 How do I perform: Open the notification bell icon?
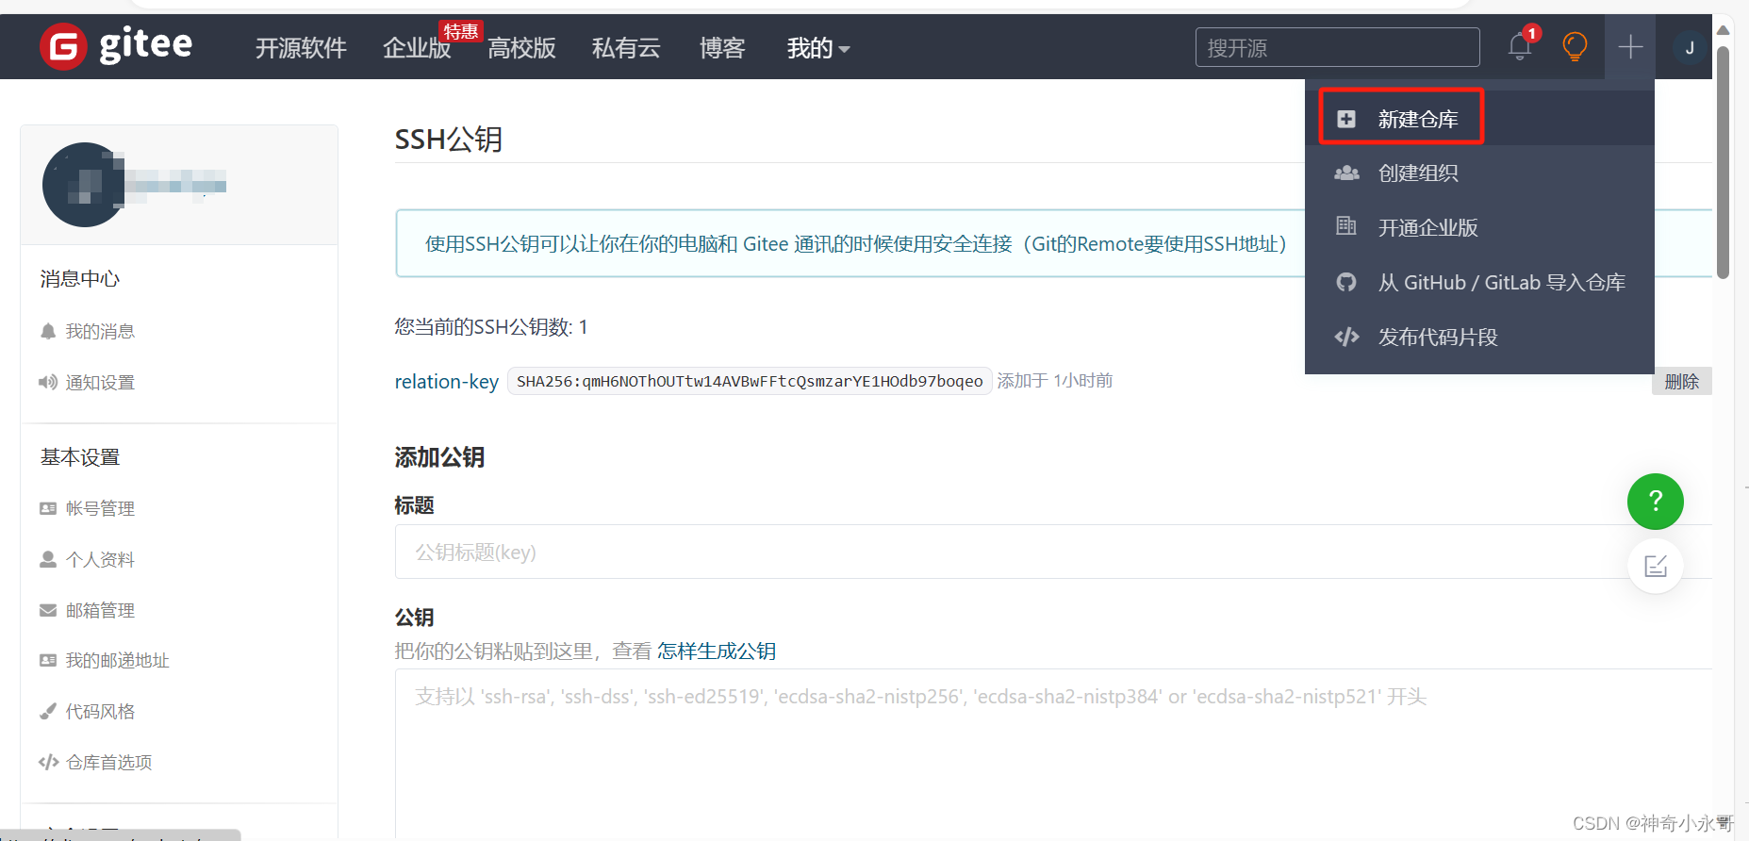coord(1520,46)
